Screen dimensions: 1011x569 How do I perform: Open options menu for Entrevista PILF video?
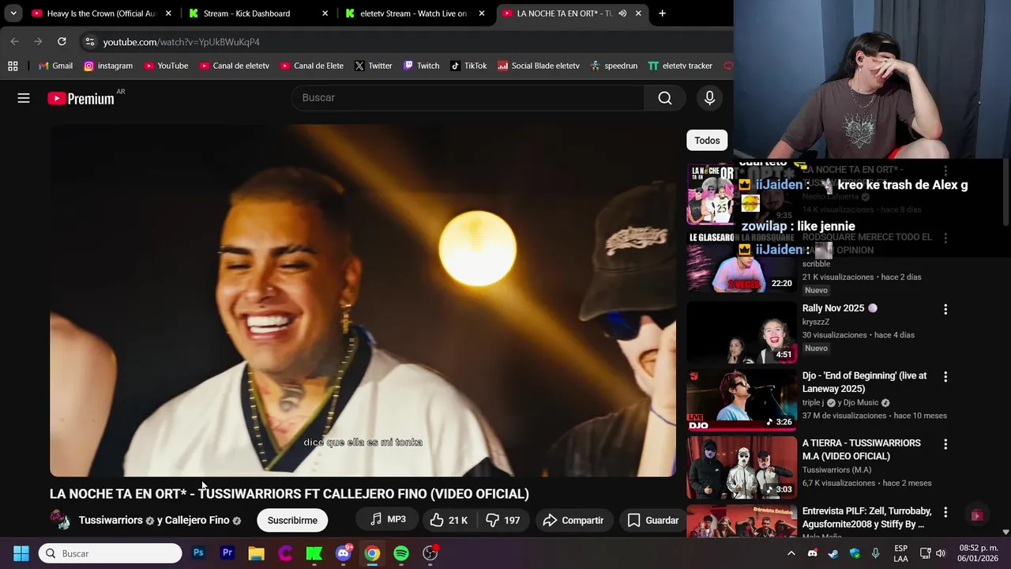(945, 512)
